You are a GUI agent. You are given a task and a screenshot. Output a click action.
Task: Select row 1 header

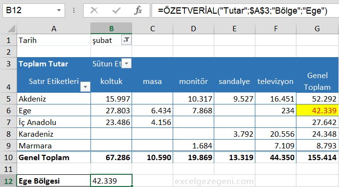click(x=8, y=40)
